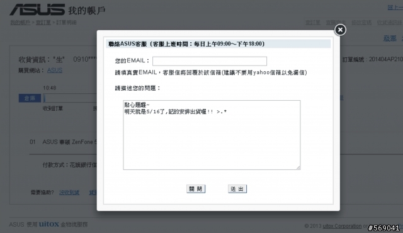Click the ASUS purchase site link

[x=55, y=71]
